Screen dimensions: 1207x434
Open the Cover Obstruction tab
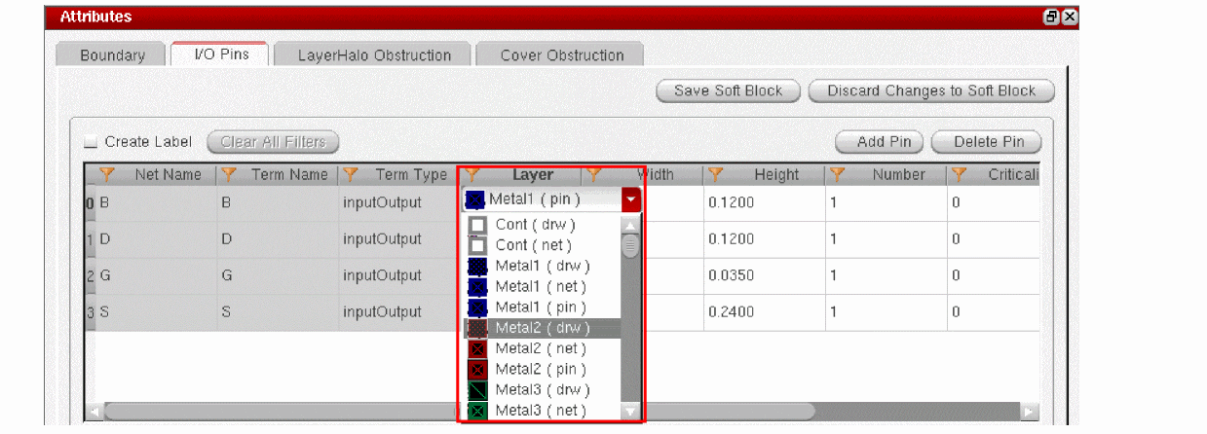(562, 55)
